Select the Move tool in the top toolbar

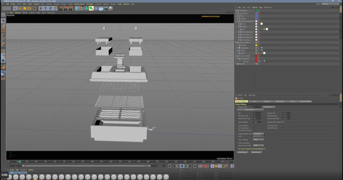(x=20, y=8)
